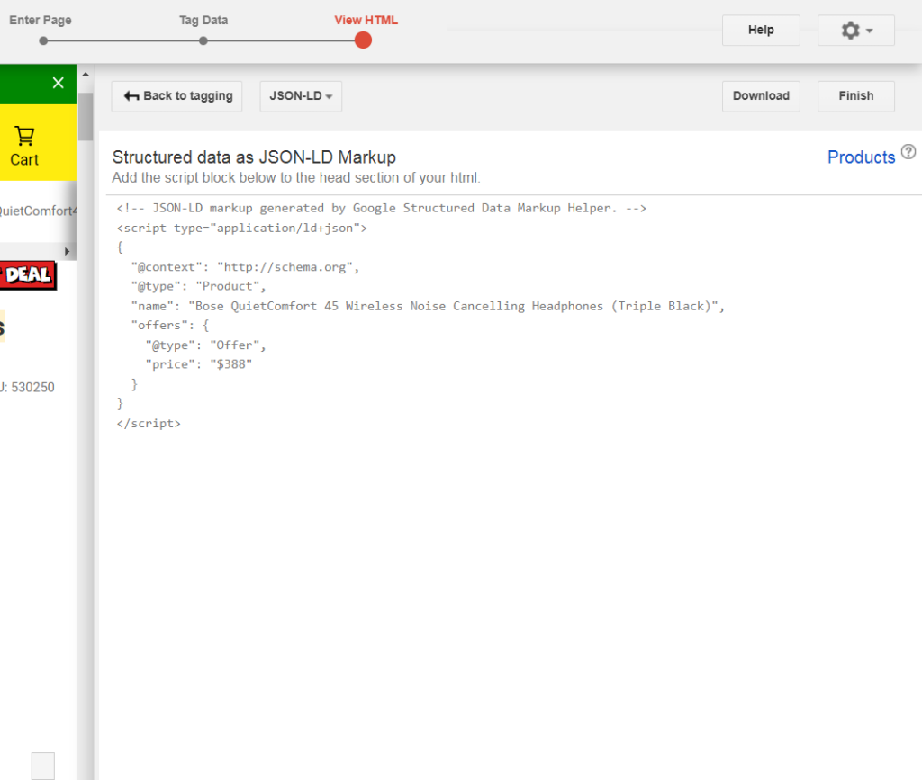
Task: Click Back to tagging button
Action: coord(177,95)
